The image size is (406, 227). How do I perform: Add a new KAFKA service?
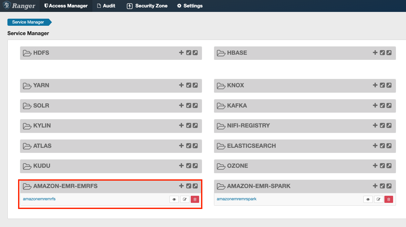click(x=375, y=105)
